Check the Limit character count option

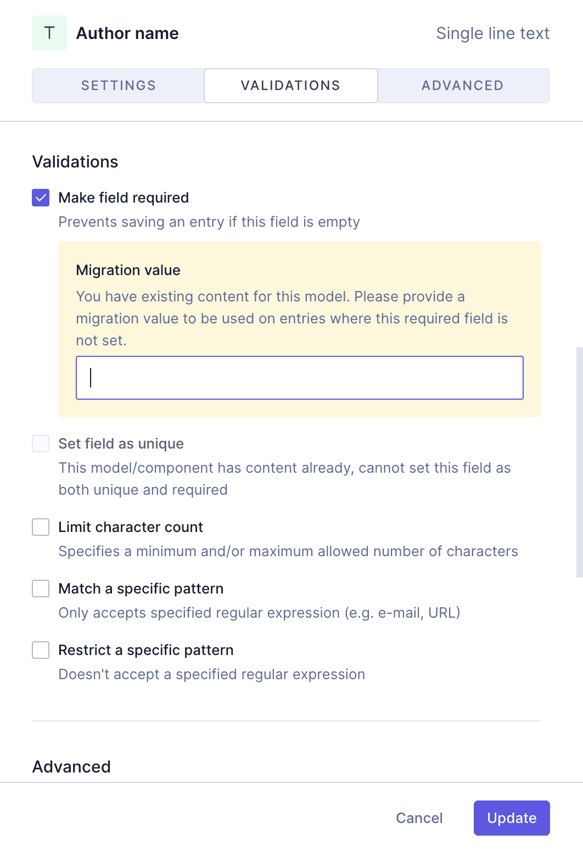point(40,527)
